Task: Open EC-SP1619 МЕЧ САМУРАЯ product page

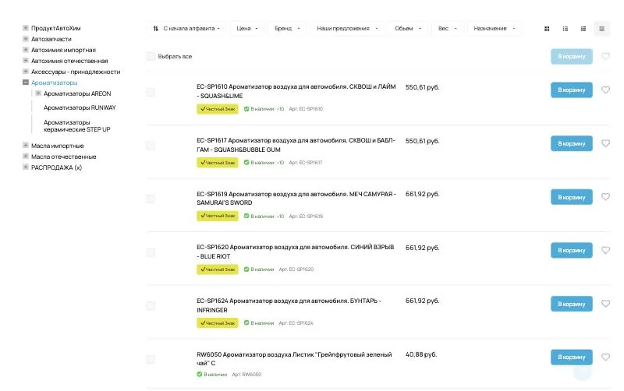Action: tap(296, 199)
